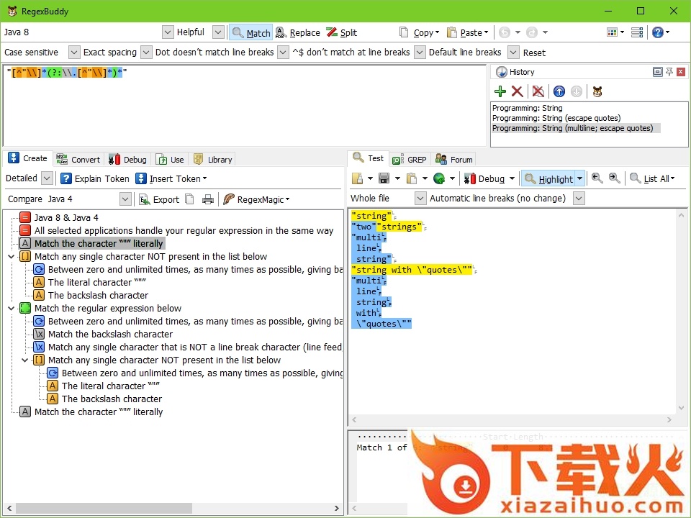This screenshot has width=691, height=518.
Task: Open the List All menu
Action: [652, 178]
